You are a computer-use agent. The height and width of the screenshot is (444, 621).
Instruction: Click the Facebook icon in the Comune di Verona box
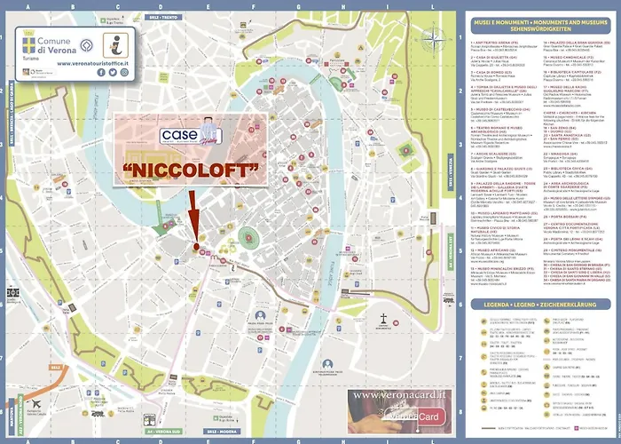[101, 72]
